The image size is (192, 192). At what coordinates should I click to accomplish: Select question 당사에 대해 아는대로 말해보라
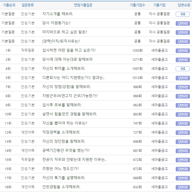coord(67,59)
